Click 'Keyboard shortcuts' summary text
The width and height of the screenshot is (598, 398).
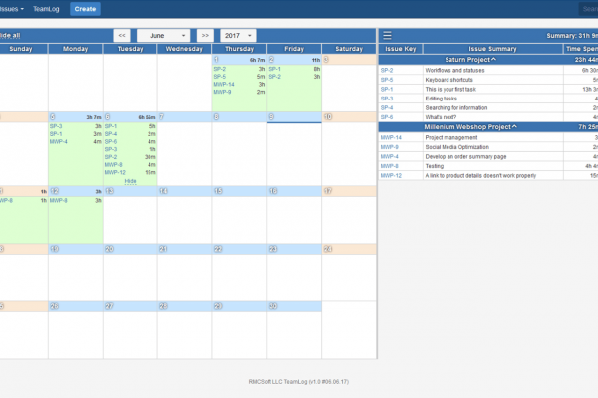coord(448,80)
